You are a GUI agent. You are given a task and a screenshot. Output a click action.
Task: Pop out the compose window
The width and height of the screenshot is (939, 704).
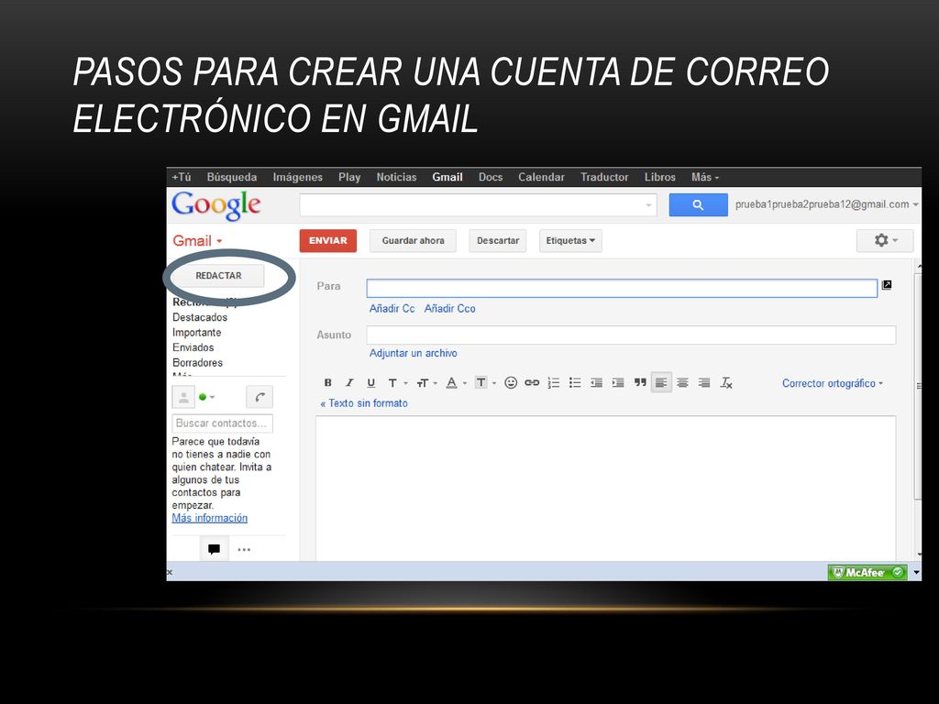887,285
